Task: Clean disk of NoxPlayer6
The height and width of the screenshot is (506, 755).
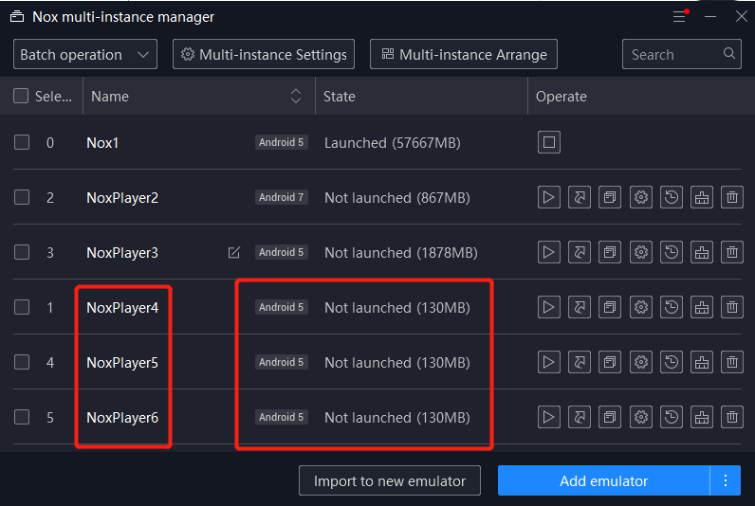Action: pos(702,417)
